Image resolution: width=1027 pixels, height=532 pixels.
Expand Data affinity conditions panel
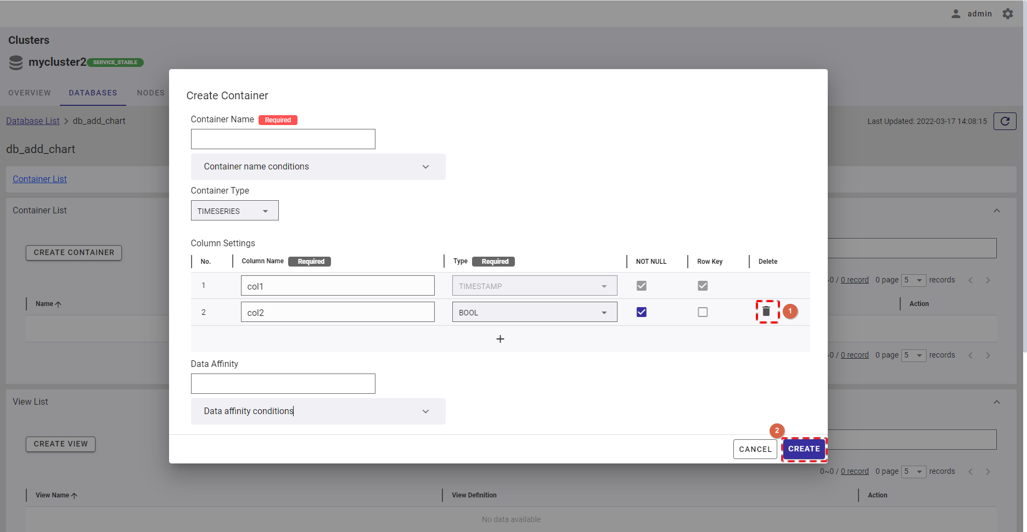pos(318,411)
